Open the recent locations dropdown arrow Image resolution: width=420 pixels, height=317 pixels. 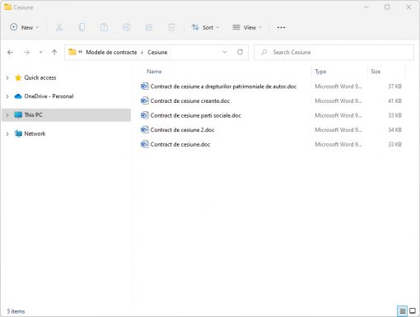[41, 52]
